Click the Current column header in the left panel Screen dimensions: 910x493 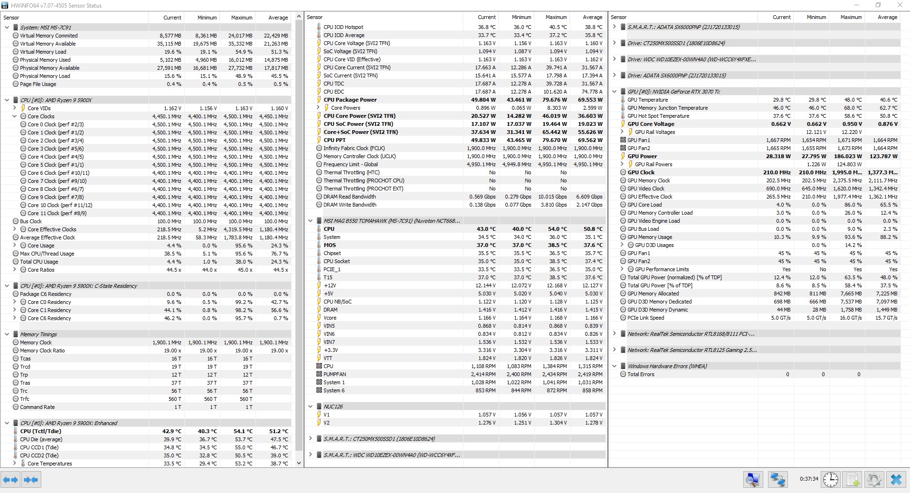(x=166, y=18)
